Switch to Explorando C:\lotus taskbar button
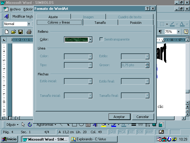This screenshot has width=190, height=143. 94,139
